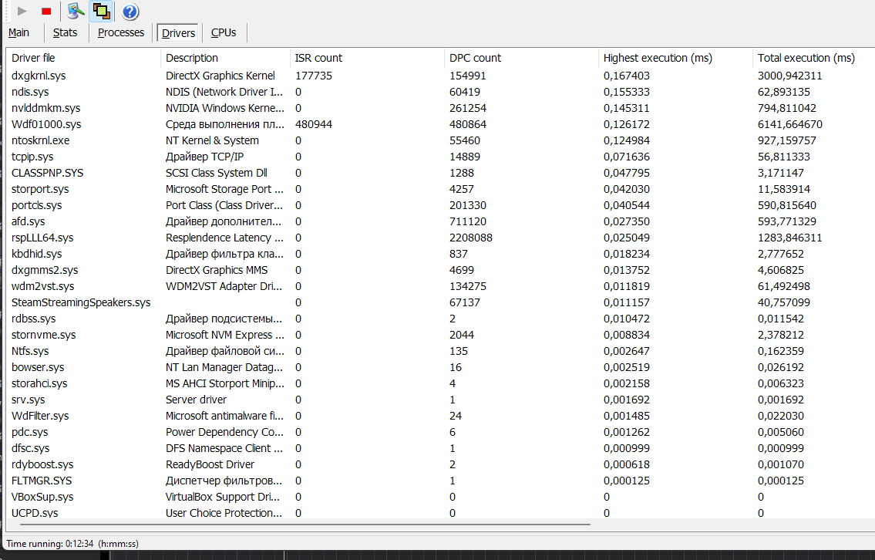Screen dimensions: 875x560
Task: Open the Stats tab
Action: coord(65,33)
